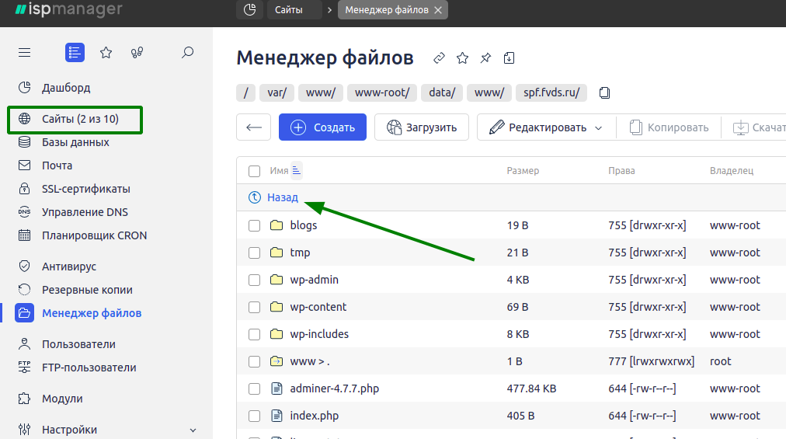Open Управление DNS

[x=85, y=212]
